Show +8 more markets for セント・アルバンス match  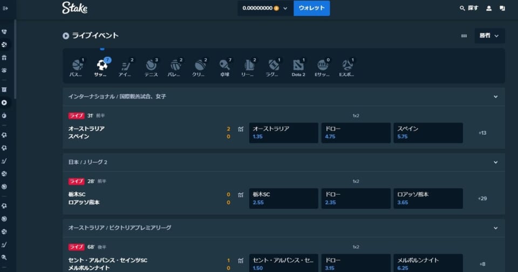pyautogui.click(x=482, y=264)
